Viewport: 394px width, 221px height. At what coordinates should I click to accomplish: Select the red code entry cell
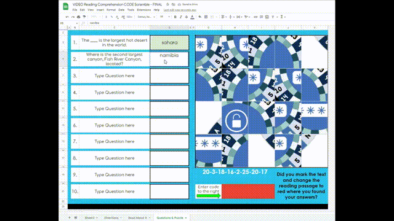tap(248, 192)
